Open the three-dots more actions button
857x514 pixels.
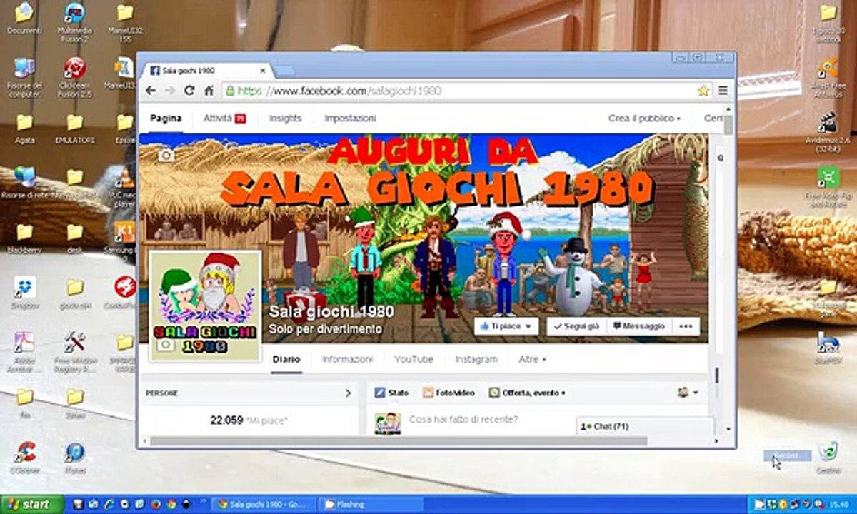[686, 326]
